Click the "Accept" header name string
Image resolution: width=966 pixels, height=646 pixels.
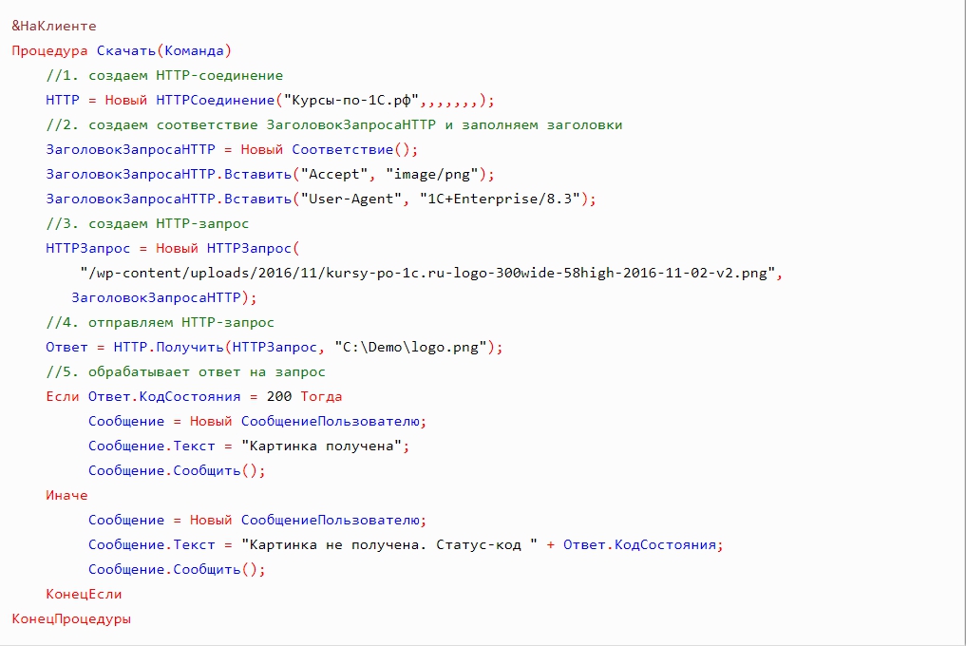pos(334,175)
